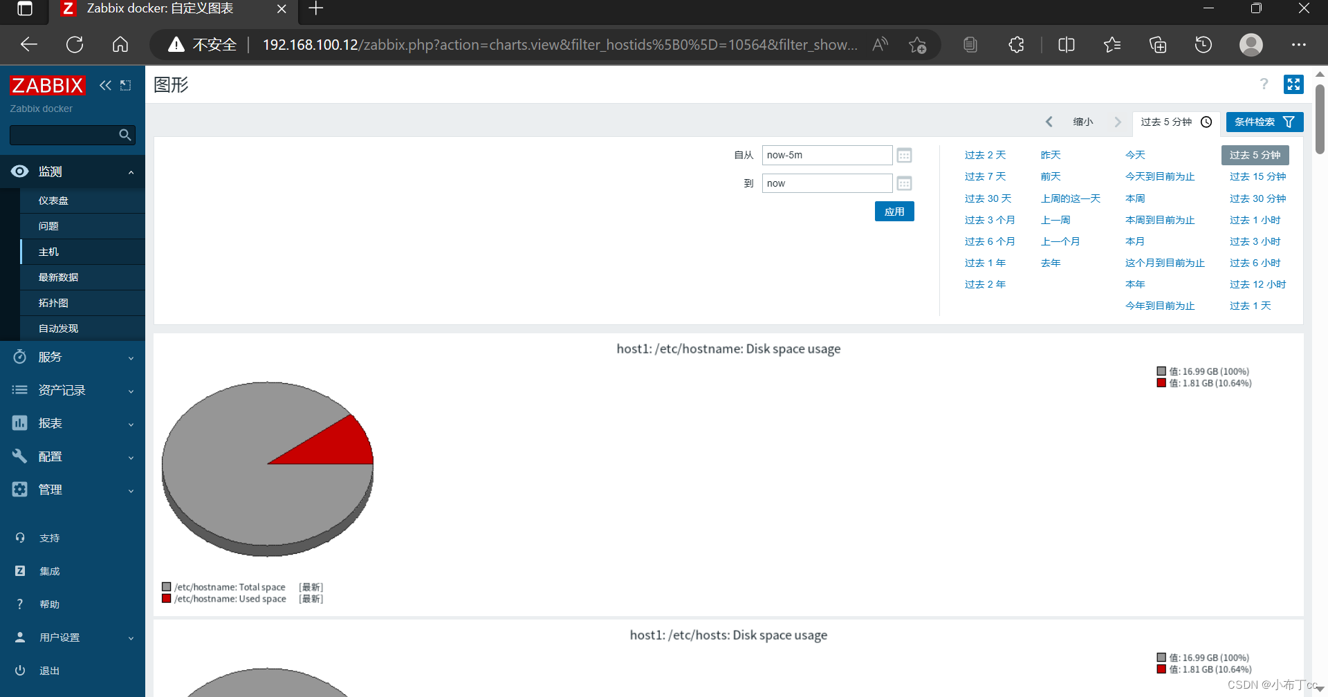
Task: Open a new browser tab
Action: pyautogui.click(x=316, y=8)
